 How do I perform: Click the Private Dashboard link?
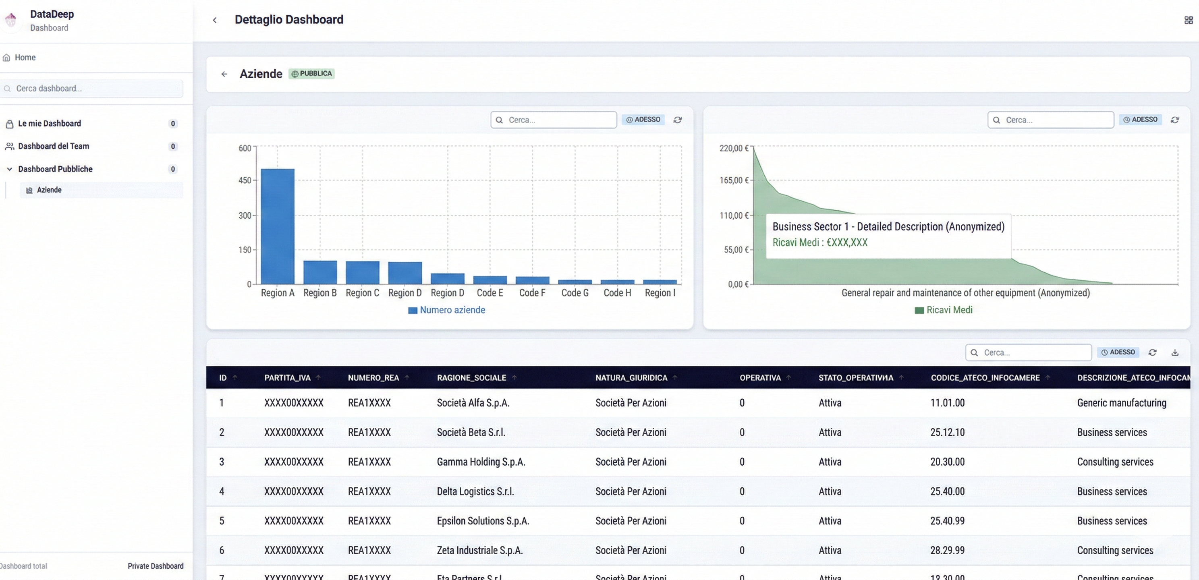(156, 565)
